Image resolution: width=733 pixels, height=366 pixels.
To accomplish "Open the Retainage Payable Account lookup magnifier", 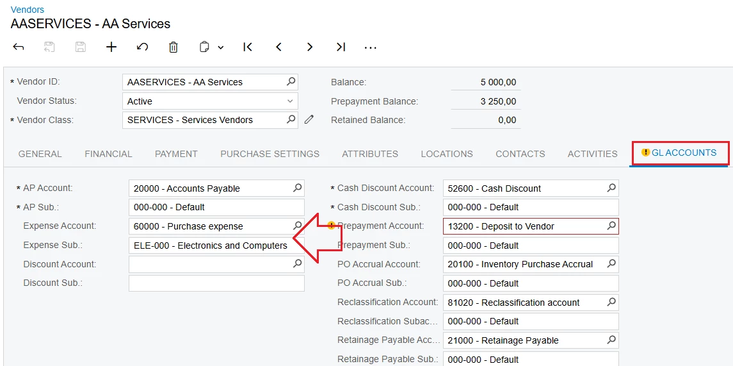I will pyautogui.click(x=611, y=340).
